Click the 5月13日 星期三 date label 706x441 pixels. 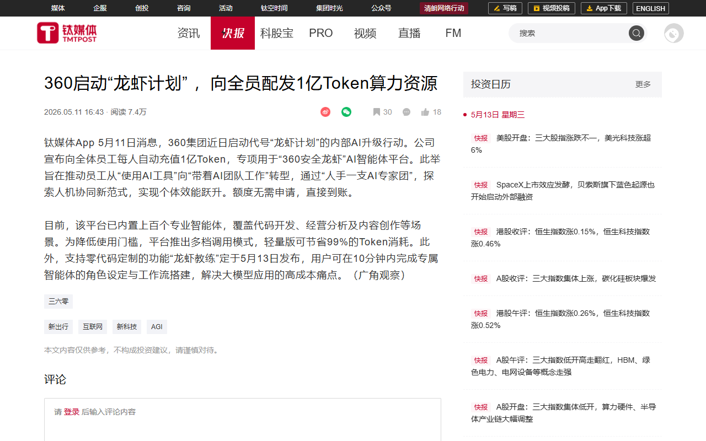click(x=498, y=115)
